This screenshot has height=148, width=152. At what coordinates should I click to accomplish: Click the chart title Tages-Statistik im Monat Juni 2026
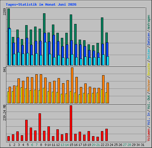click(41, 4)
